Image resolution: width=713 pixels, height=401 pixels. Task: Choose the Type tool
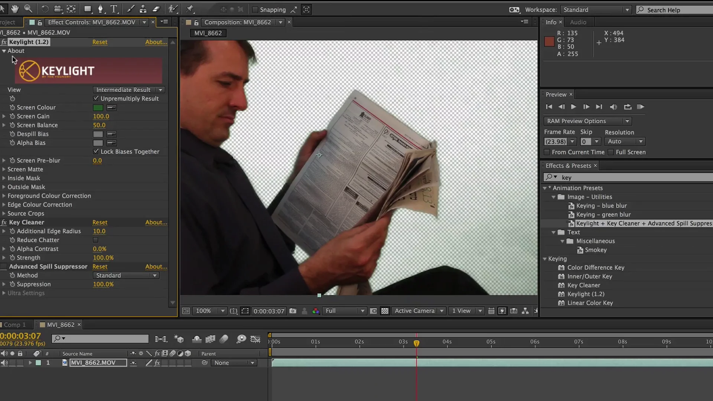[114, 9]
